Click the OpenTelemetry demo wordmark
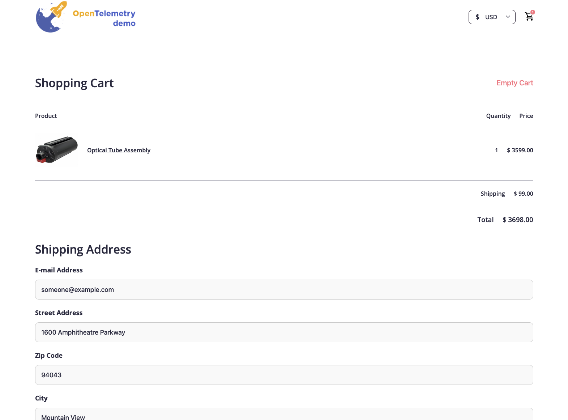Image resolution: width=568 pixels, height=420 pixels. [104, 18]
